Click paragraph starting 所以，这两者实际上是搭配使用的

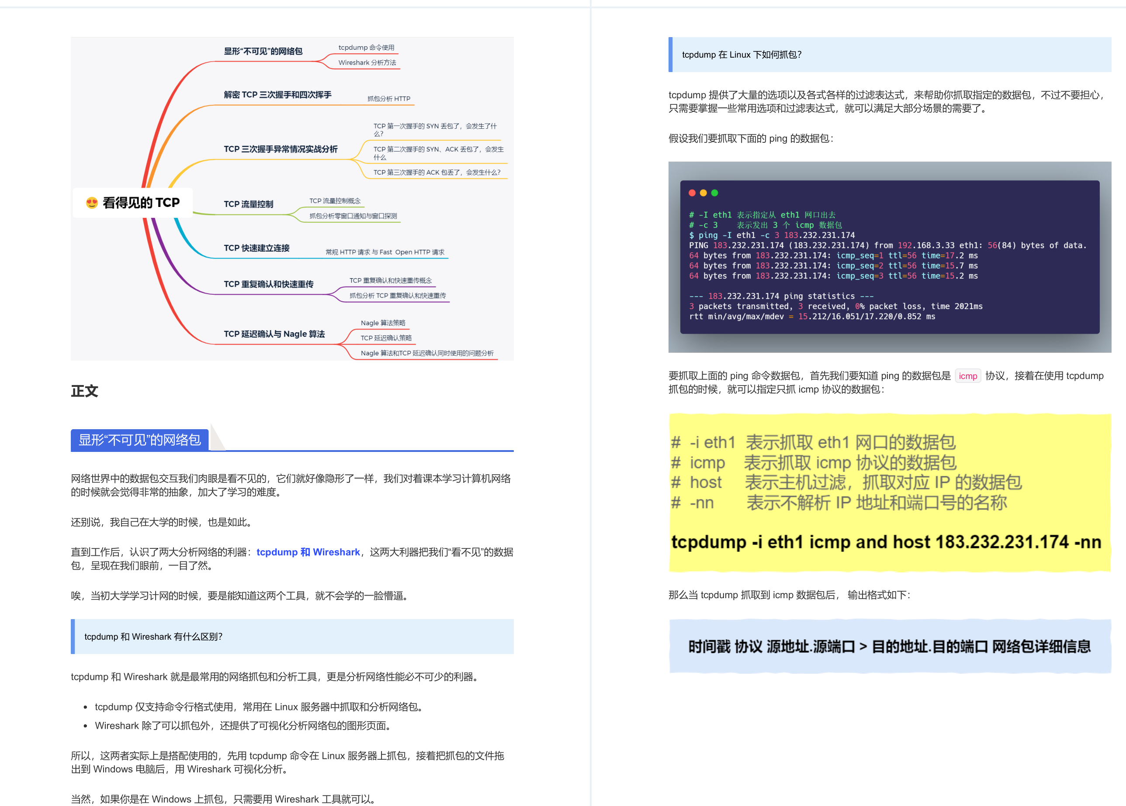point(288,762)
